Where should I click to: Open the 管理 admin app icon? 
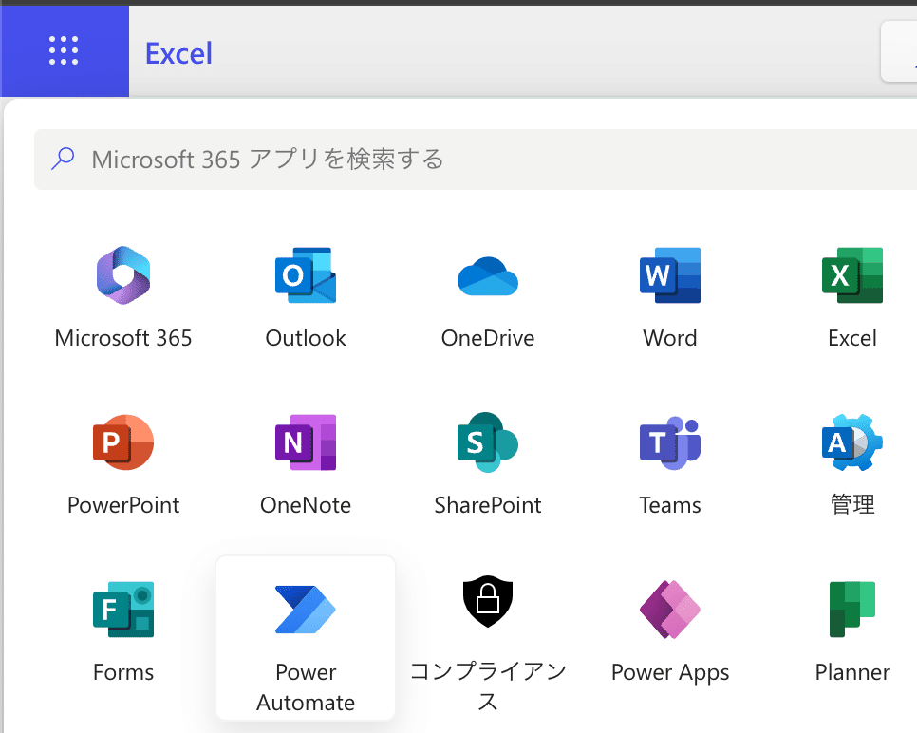point(852,442)
